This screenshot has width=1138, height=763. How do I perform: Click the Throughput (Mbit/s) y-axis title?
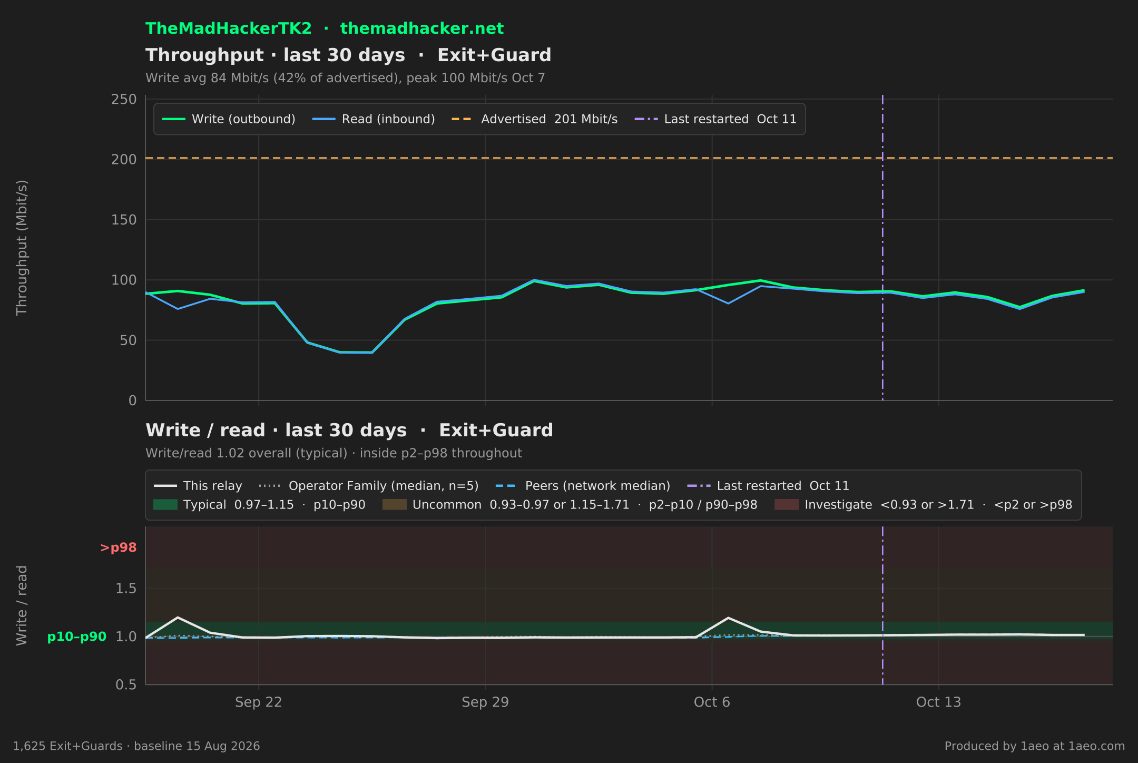point(22,248)
